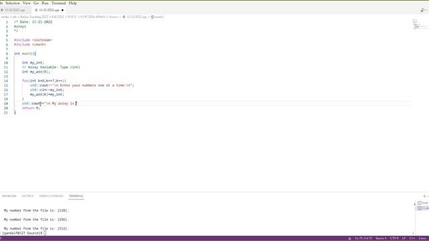Click terminal output line showing [128]
Image resolution: width=429 pixels, height=241 pixels.
pyautogui.click(x=36, y=210)
